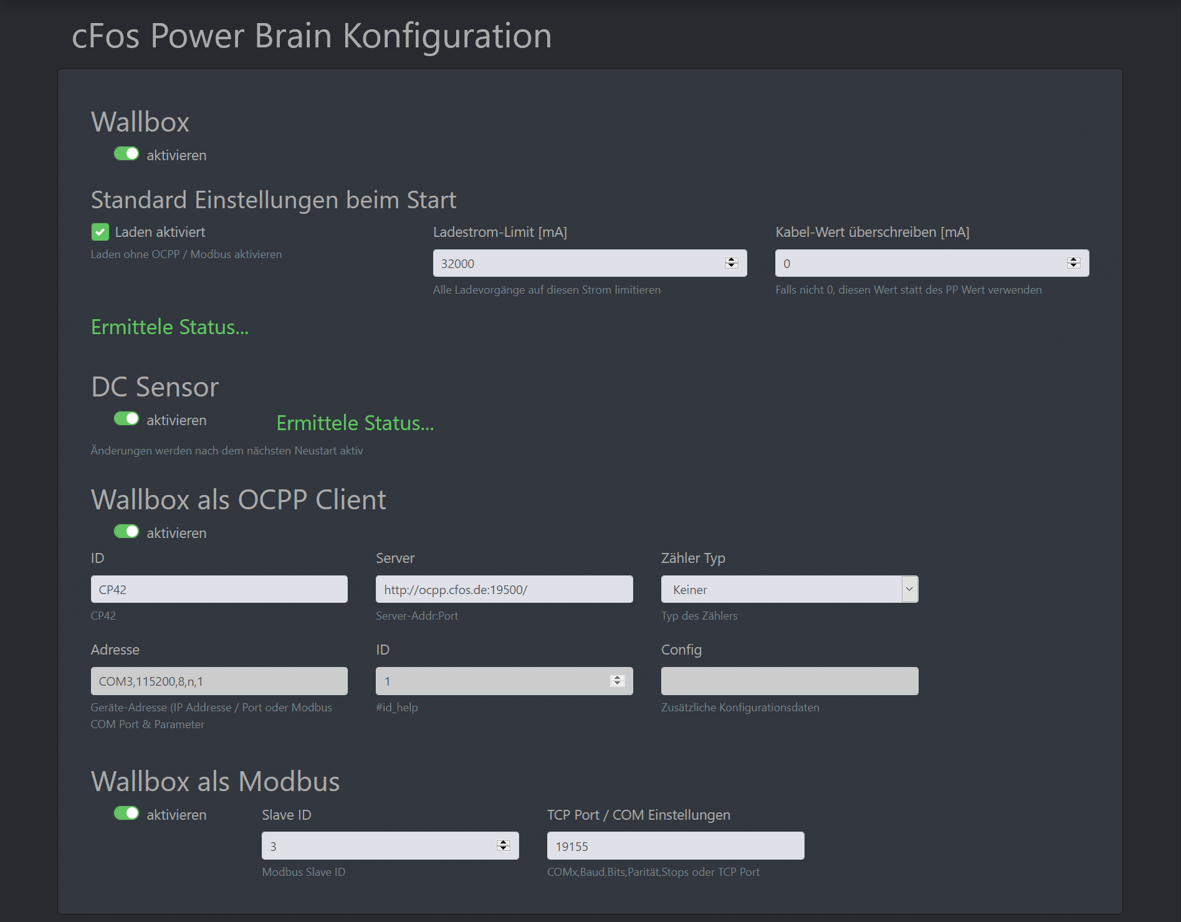This screenshot has width=1181, height=922.
Task: Click the 'Typ des Zählers' hint text
Action: click(x=699, y=616)
